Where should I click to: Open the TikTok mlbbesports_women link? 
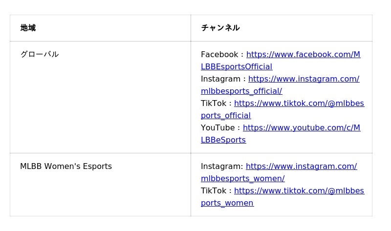pos(299,191)
